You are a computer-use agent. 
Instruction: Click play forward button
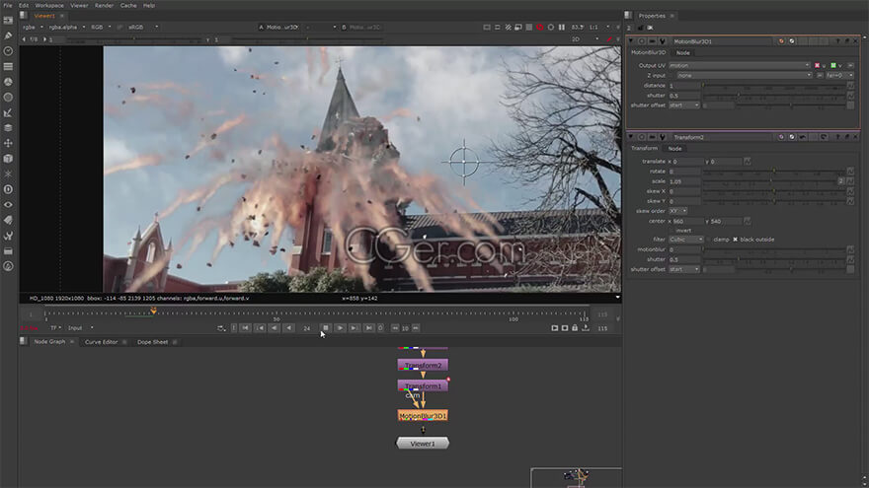click(340, 328)
